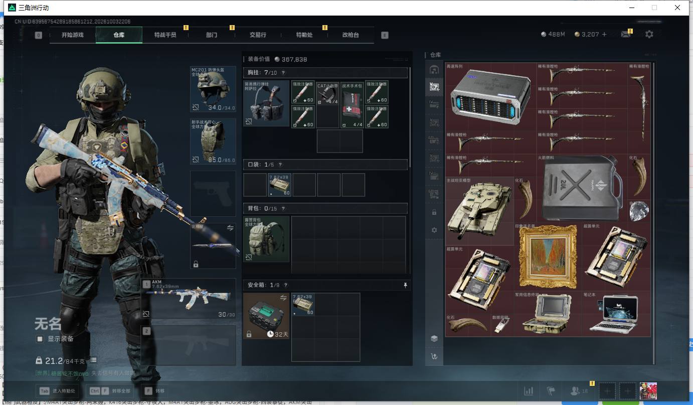Select the 笔记本 laptop item
The width and height of the screenshot is (693, 405).
click(616, 314)
